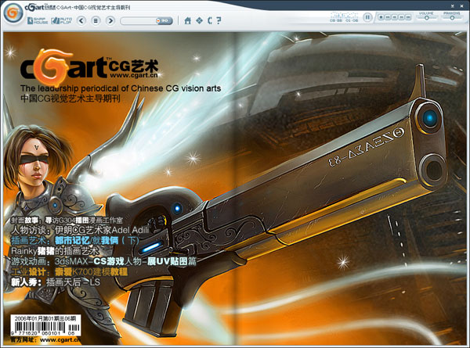Viewport: 470px width, 348px height.
Task: Click the headline 新人秀 插画天后-LS
Action: click(56, 282)
